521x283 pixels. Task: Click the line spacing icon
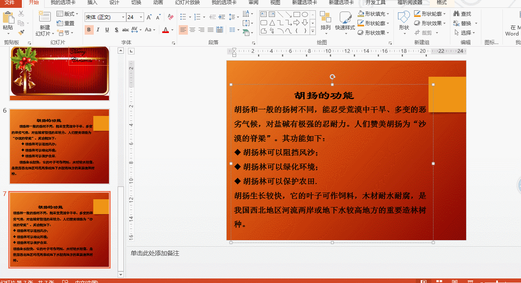click(x=232, y=17)
